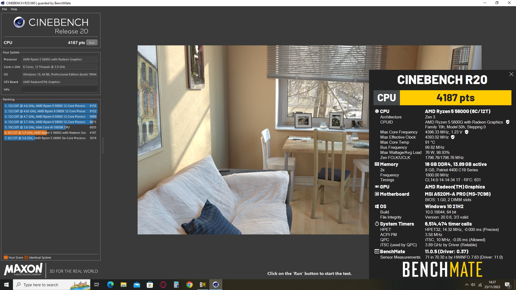The width and height of the screenshot is (516, 290).
Task: Click the yellow 4187 pts score banner
Action: (456, 98)
